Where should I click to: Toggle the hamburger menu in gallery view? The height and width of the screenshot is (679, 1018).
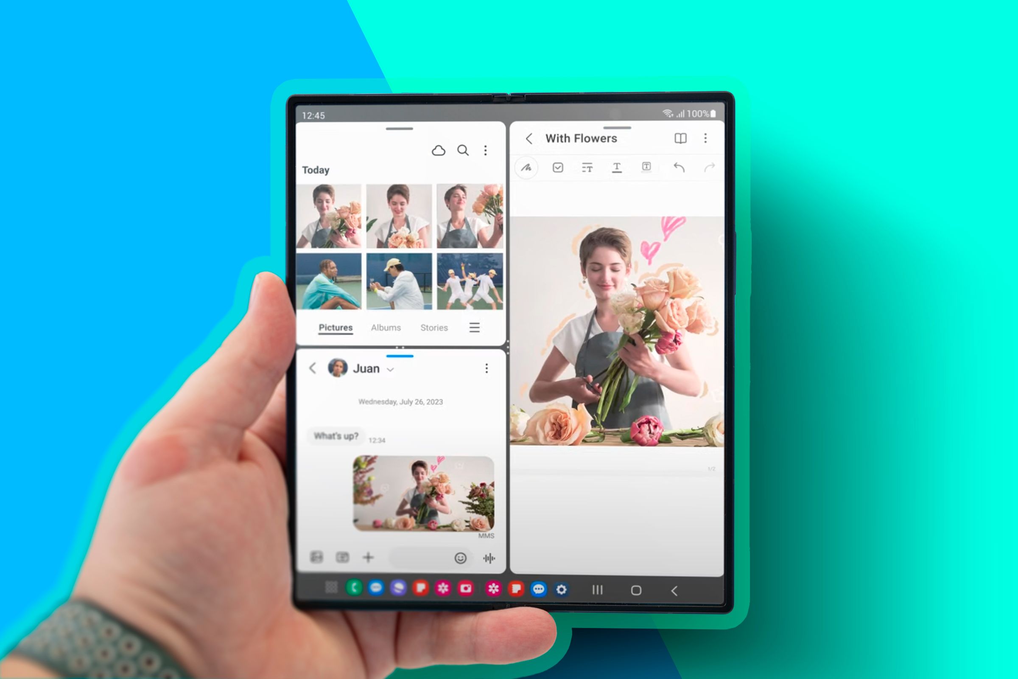pyautogui.click(x=474, y=327)
